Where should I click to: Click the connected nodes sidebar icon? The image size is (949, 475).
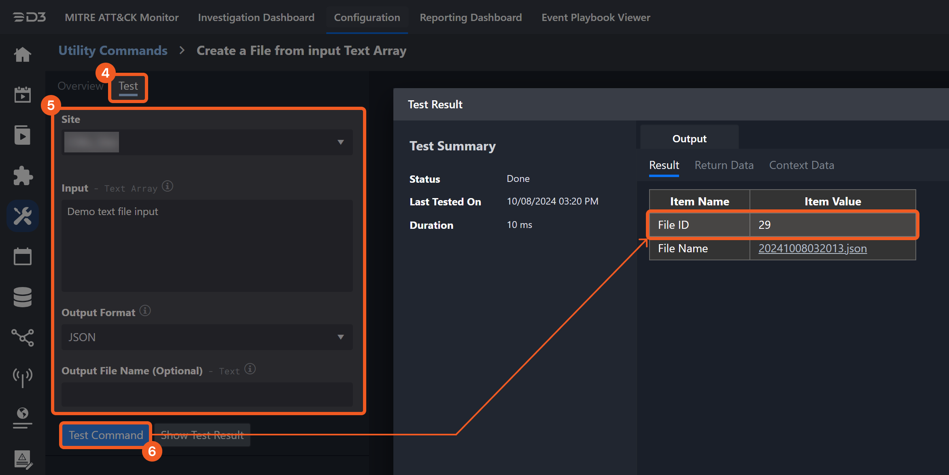pos(23,337)
